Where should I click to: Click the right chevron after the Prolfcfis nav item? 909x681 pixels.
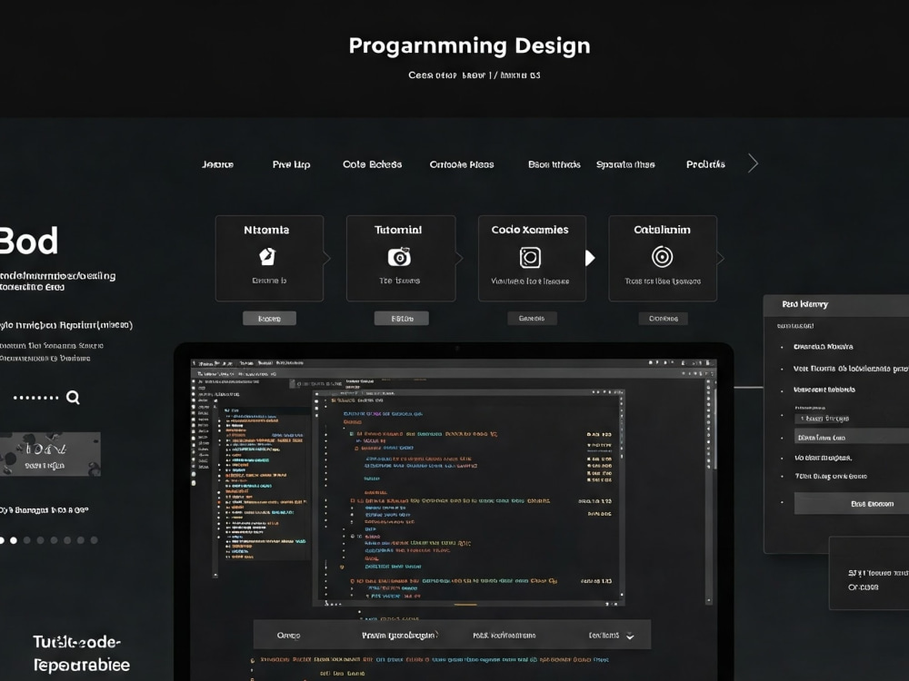click(753, 163)
